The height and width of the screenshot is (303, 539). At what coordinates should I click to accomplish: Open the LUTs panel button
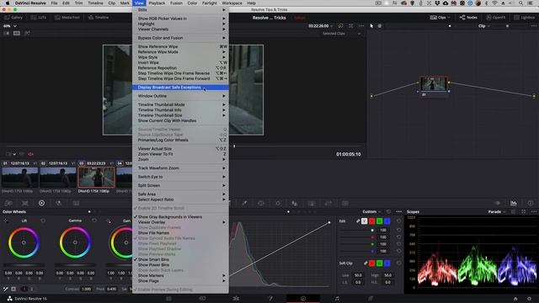(x=39, y=18)
